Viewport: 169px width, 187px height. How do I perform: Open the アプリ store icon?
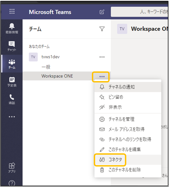tap(12, 168)
